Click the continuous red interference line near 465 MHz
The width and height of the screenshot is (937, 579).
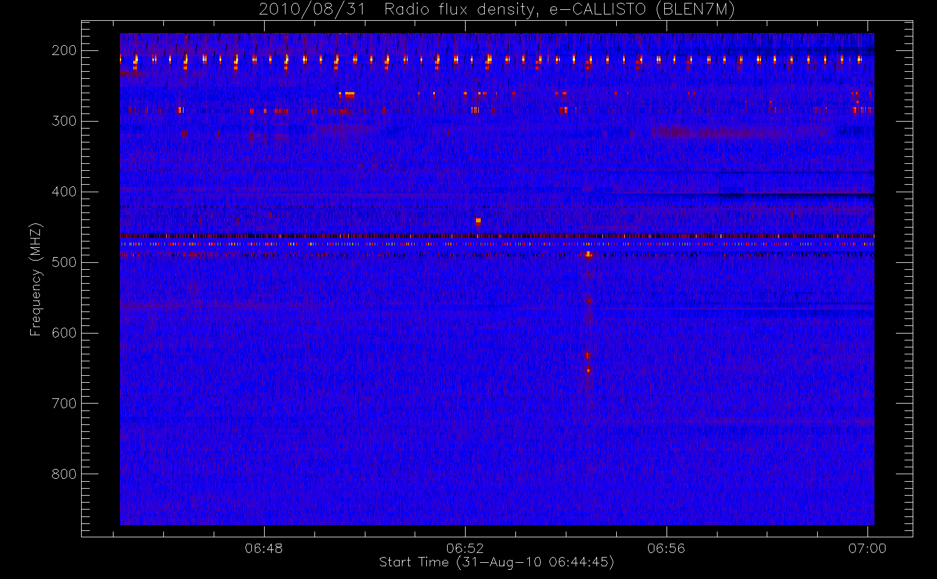[x=497, y=236]
